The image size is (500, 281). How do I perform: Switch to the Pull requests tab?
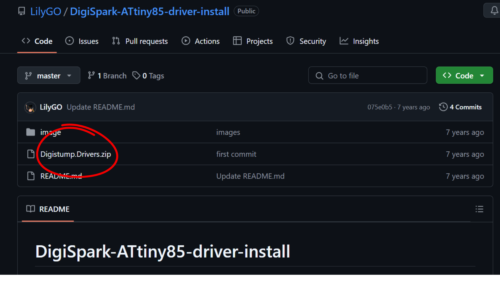click(140, 41)
